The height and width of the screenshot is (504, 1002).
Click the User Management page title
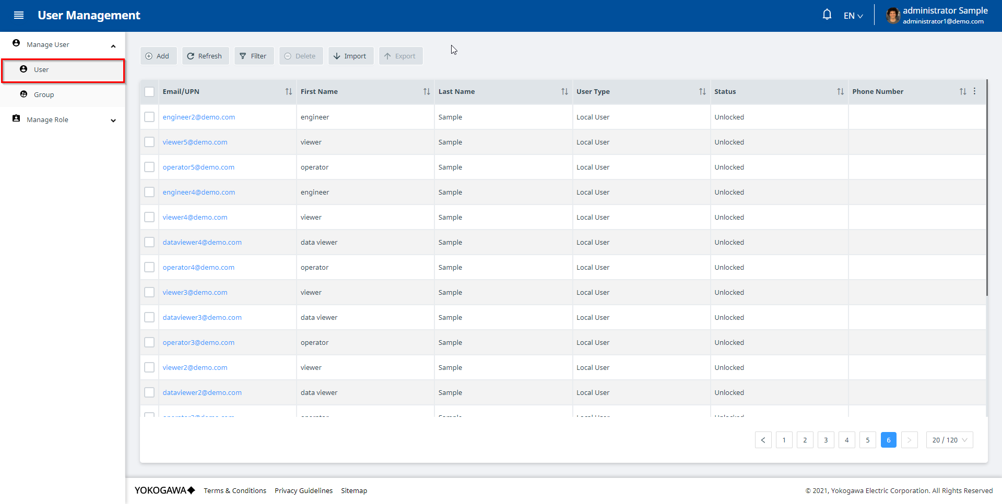89,15
